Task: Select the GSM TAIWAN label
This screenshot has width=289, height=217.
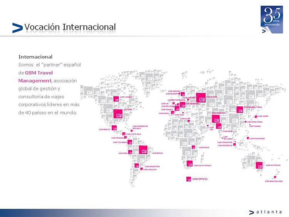Action: tap(255, 126)
